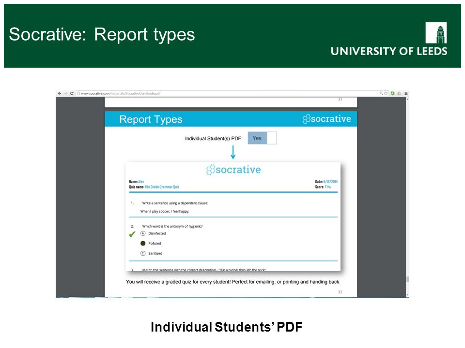Click the PDF viewer vertical scrollbar thumb

(x=407, y=279)
